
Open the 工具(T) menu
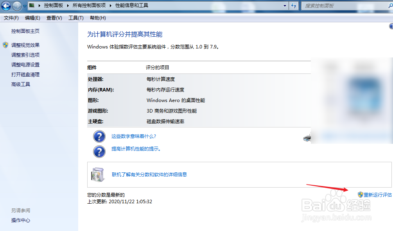[76, 18]
